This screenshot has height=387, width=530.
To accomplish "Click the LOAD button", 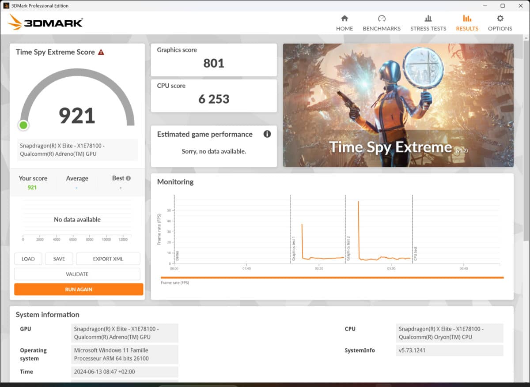I will [28, 259].
